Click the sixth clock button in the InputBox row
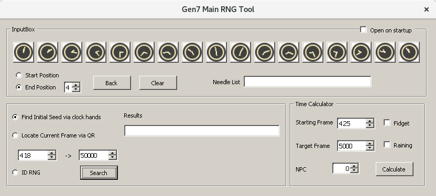Viewport: 436px width, 196px height. [x=144, y=52]
